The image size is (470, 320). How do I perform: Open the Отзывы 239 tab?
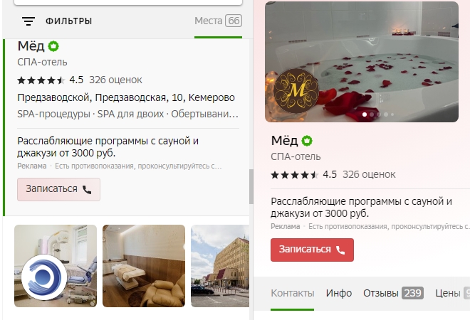tap(393, 293)
